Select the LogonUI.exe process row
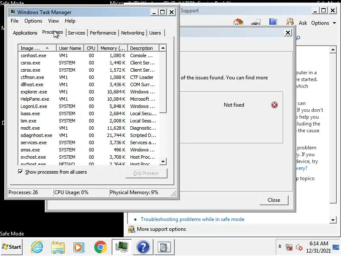Viewport: 341px width, 256px height. pyautogui.click(x=89, y=106)
